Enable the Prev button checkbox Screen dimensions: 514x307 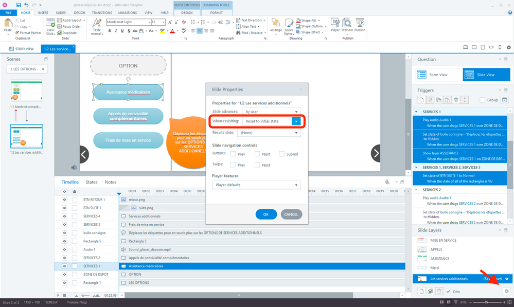[x=234, y=154]
